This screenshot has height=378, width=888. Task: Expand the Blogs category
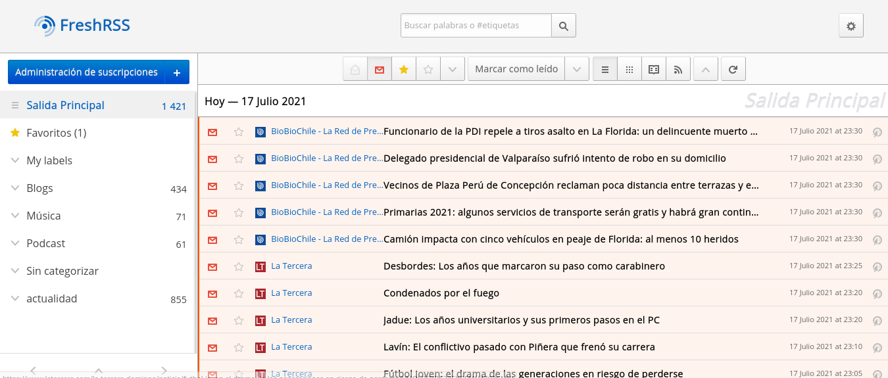(15, 188)
